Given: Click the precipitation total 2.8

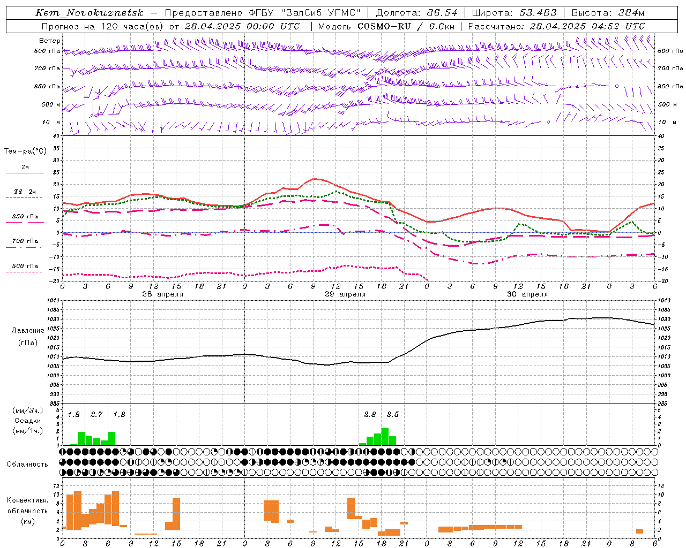Looking at the screenshot, I should [x=370, y=414].
